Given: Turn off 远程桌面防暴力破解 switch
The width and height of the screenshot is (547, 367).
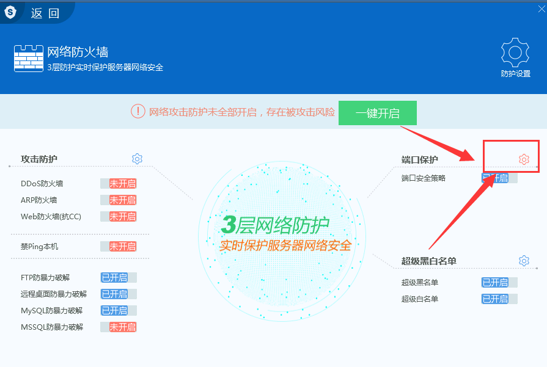Looking at the screenshot, I should pyautogui.click(x=119, y=294).
